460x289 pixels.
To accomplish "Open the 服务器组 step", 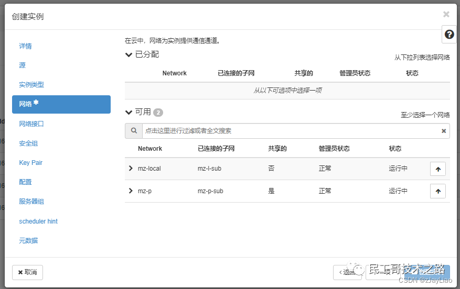I will coord(31,202).
